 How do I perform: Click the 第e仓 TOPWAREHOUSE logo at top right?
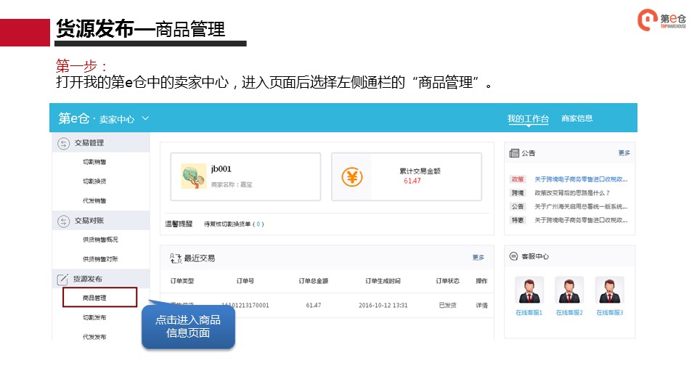(662, 20)
